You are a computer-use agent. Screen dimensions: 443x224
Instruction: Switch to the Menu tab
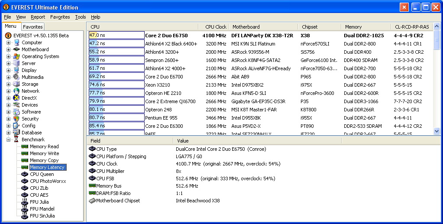[11, 26]
